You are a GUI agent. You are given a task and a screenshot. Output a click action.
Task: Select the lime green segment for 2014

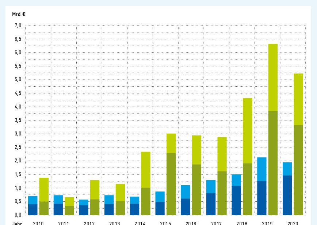pos(145,170)
